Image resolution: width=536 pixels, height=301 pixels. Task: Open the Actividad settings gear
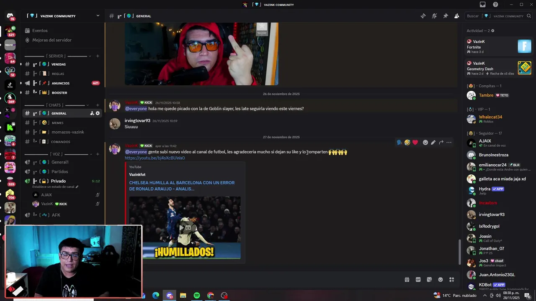click(492, 31)
